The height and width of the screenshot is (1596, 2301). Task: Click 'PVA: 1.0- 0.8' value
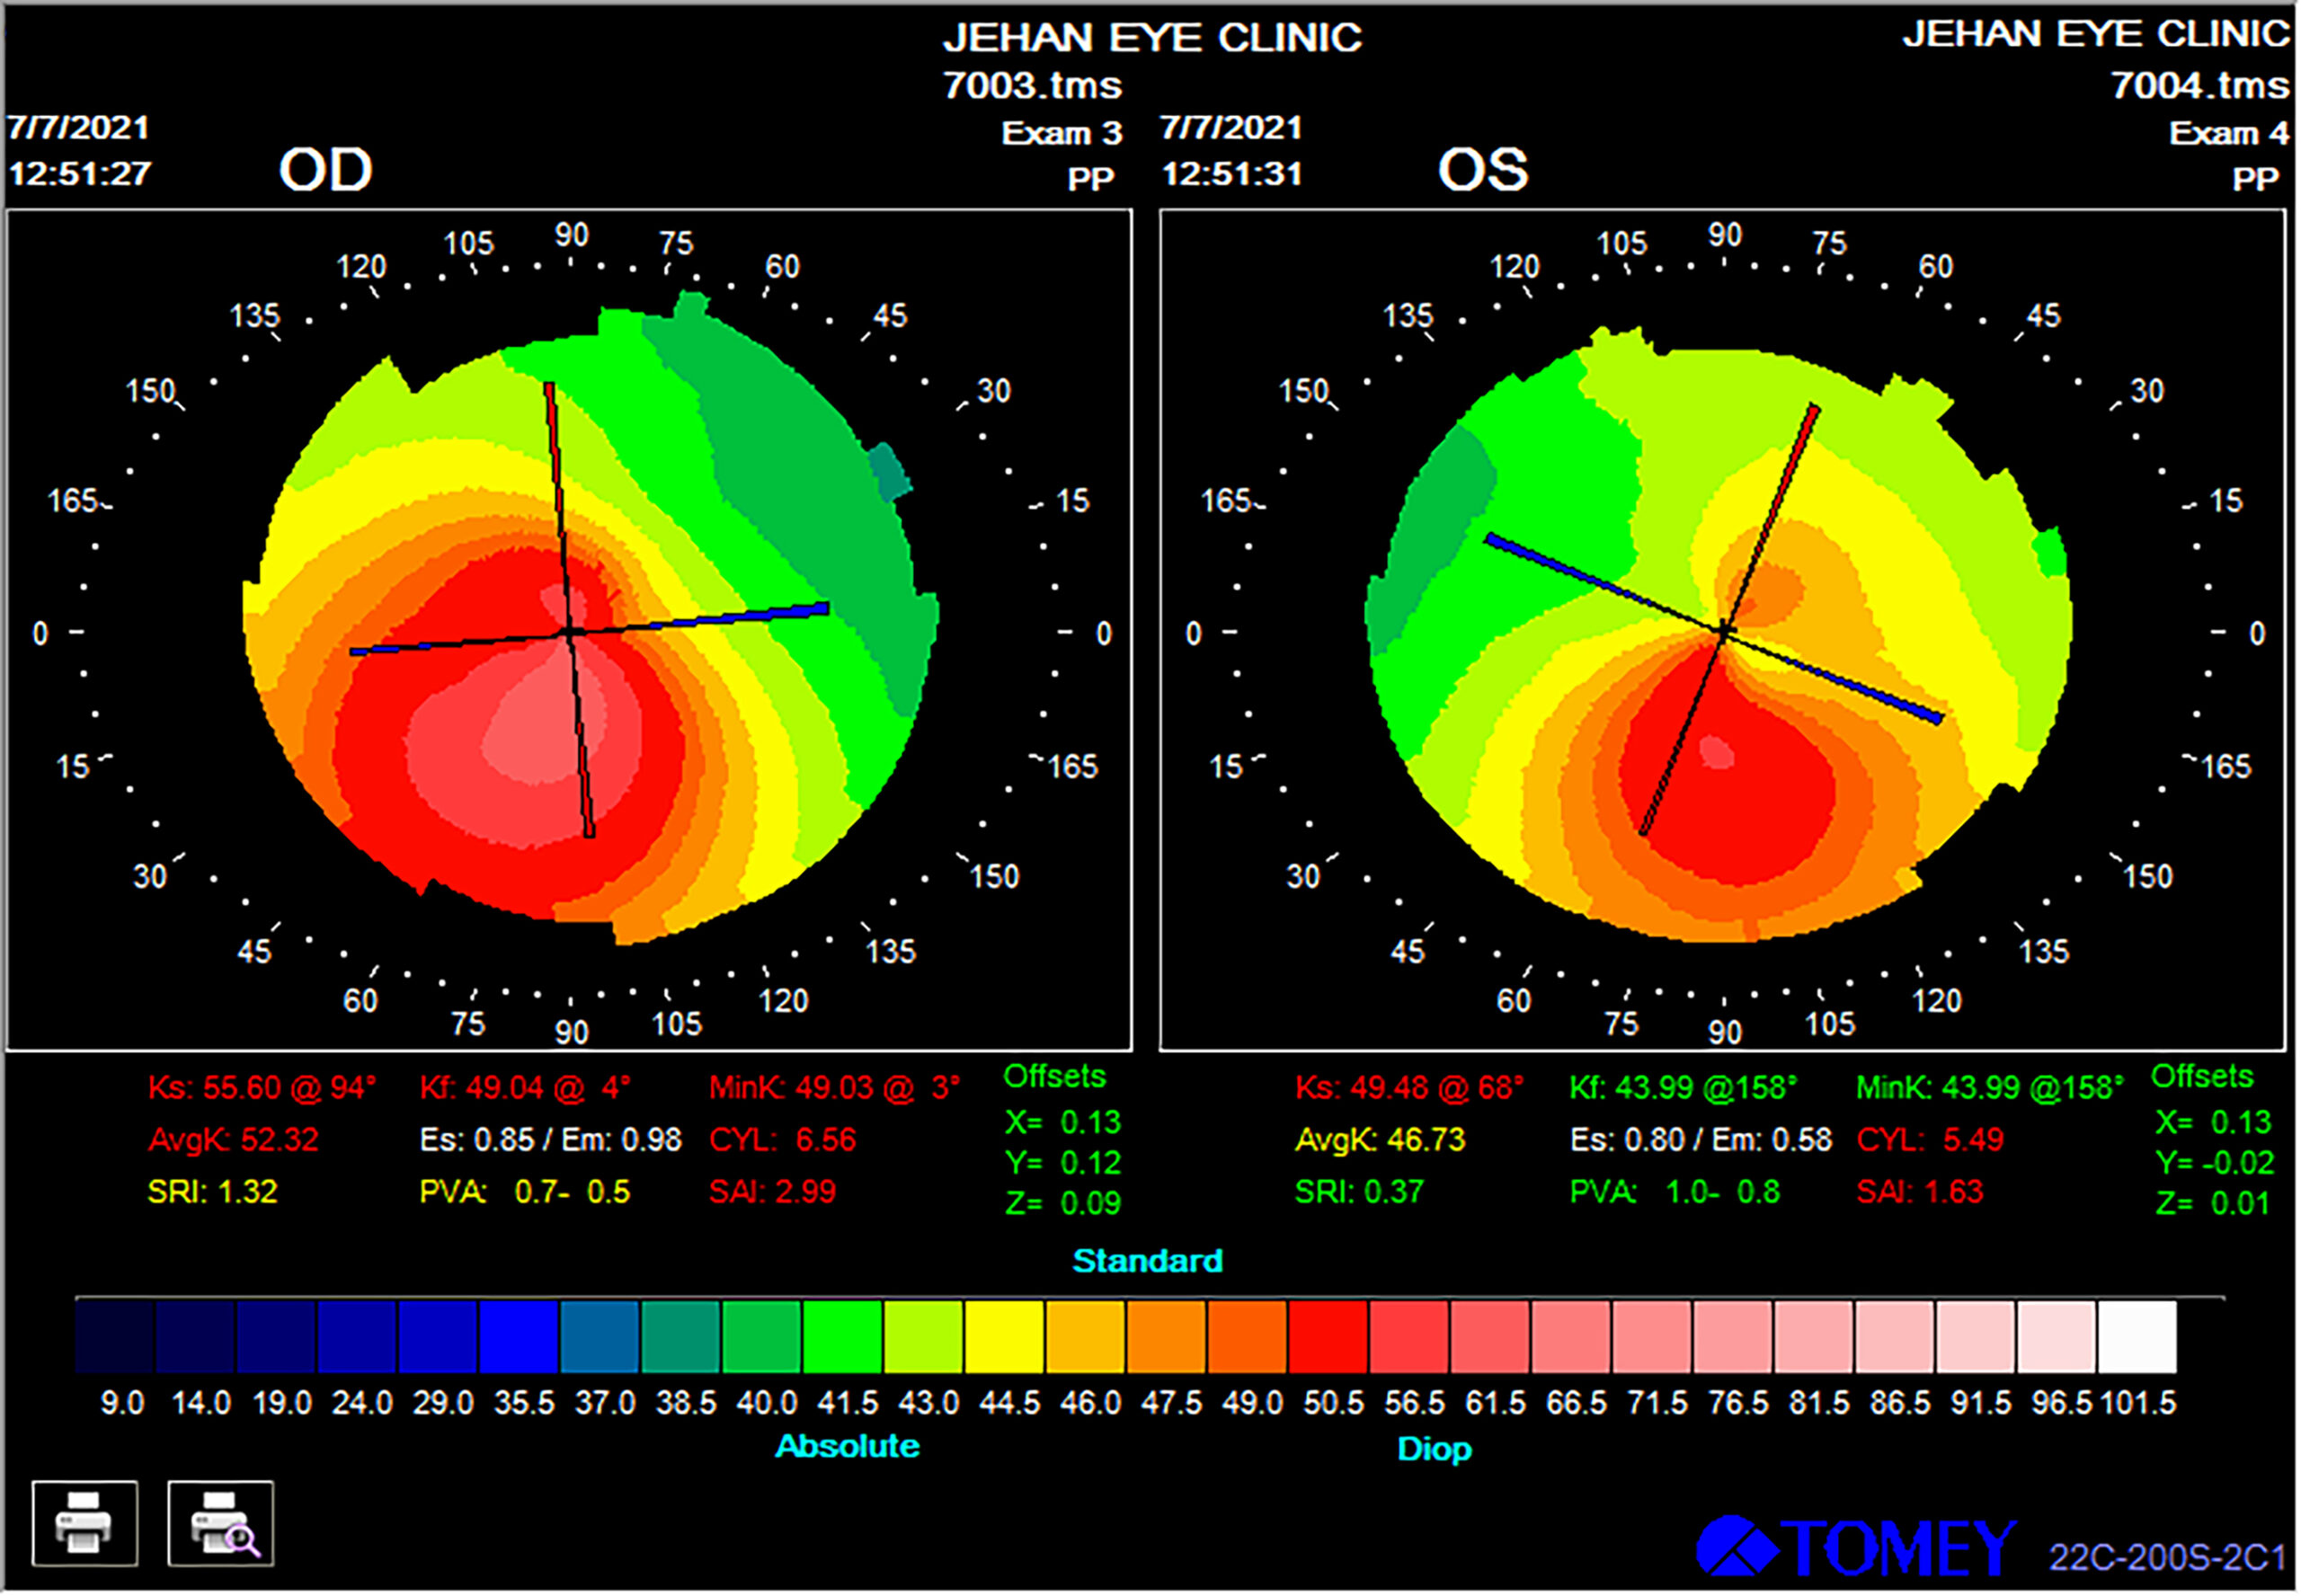tap(1676, 1193)
